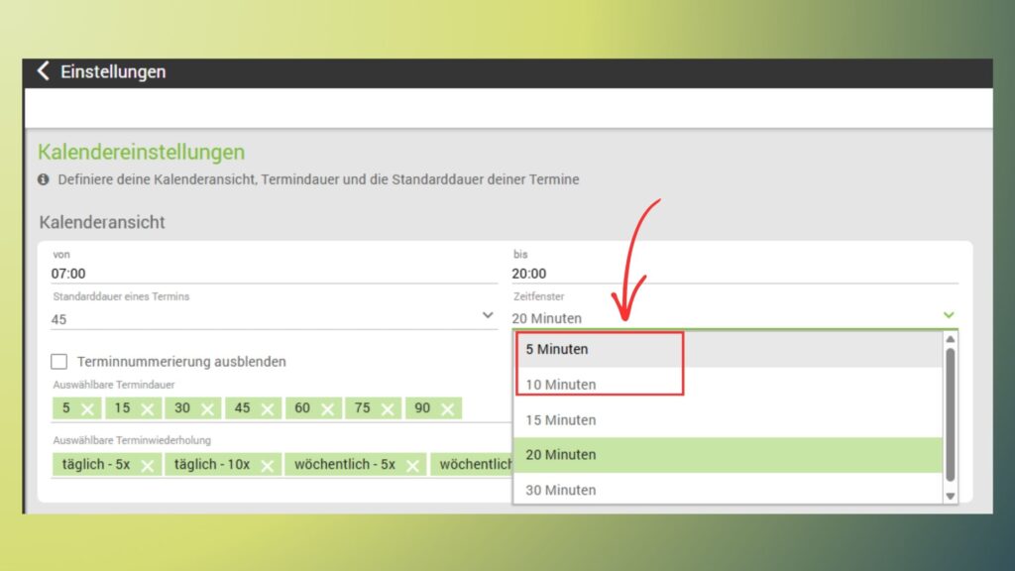
Task: Click the bis end time field
Action: pyautogui.click(x=734, y=274)
